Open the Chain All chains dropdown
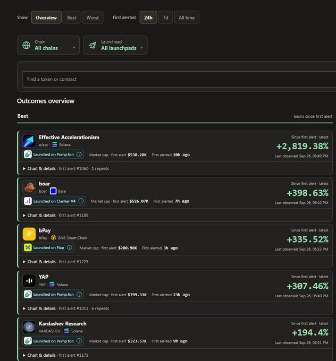 point(48,45)
